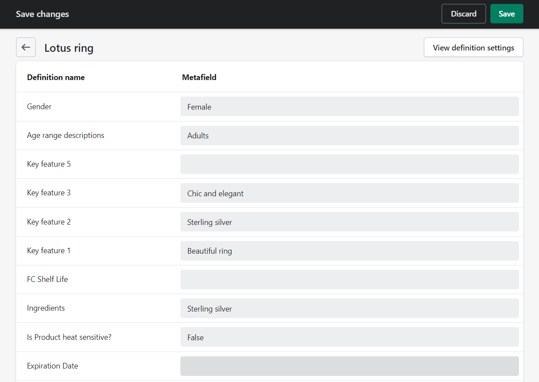Select the empty Key feature 5 field
Image resolution: width=539 pixels, height=382 pixels.
pos(349,164)
